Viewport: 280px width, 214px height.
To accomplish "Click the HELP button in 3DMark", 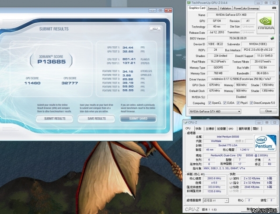I will (155, 29).
